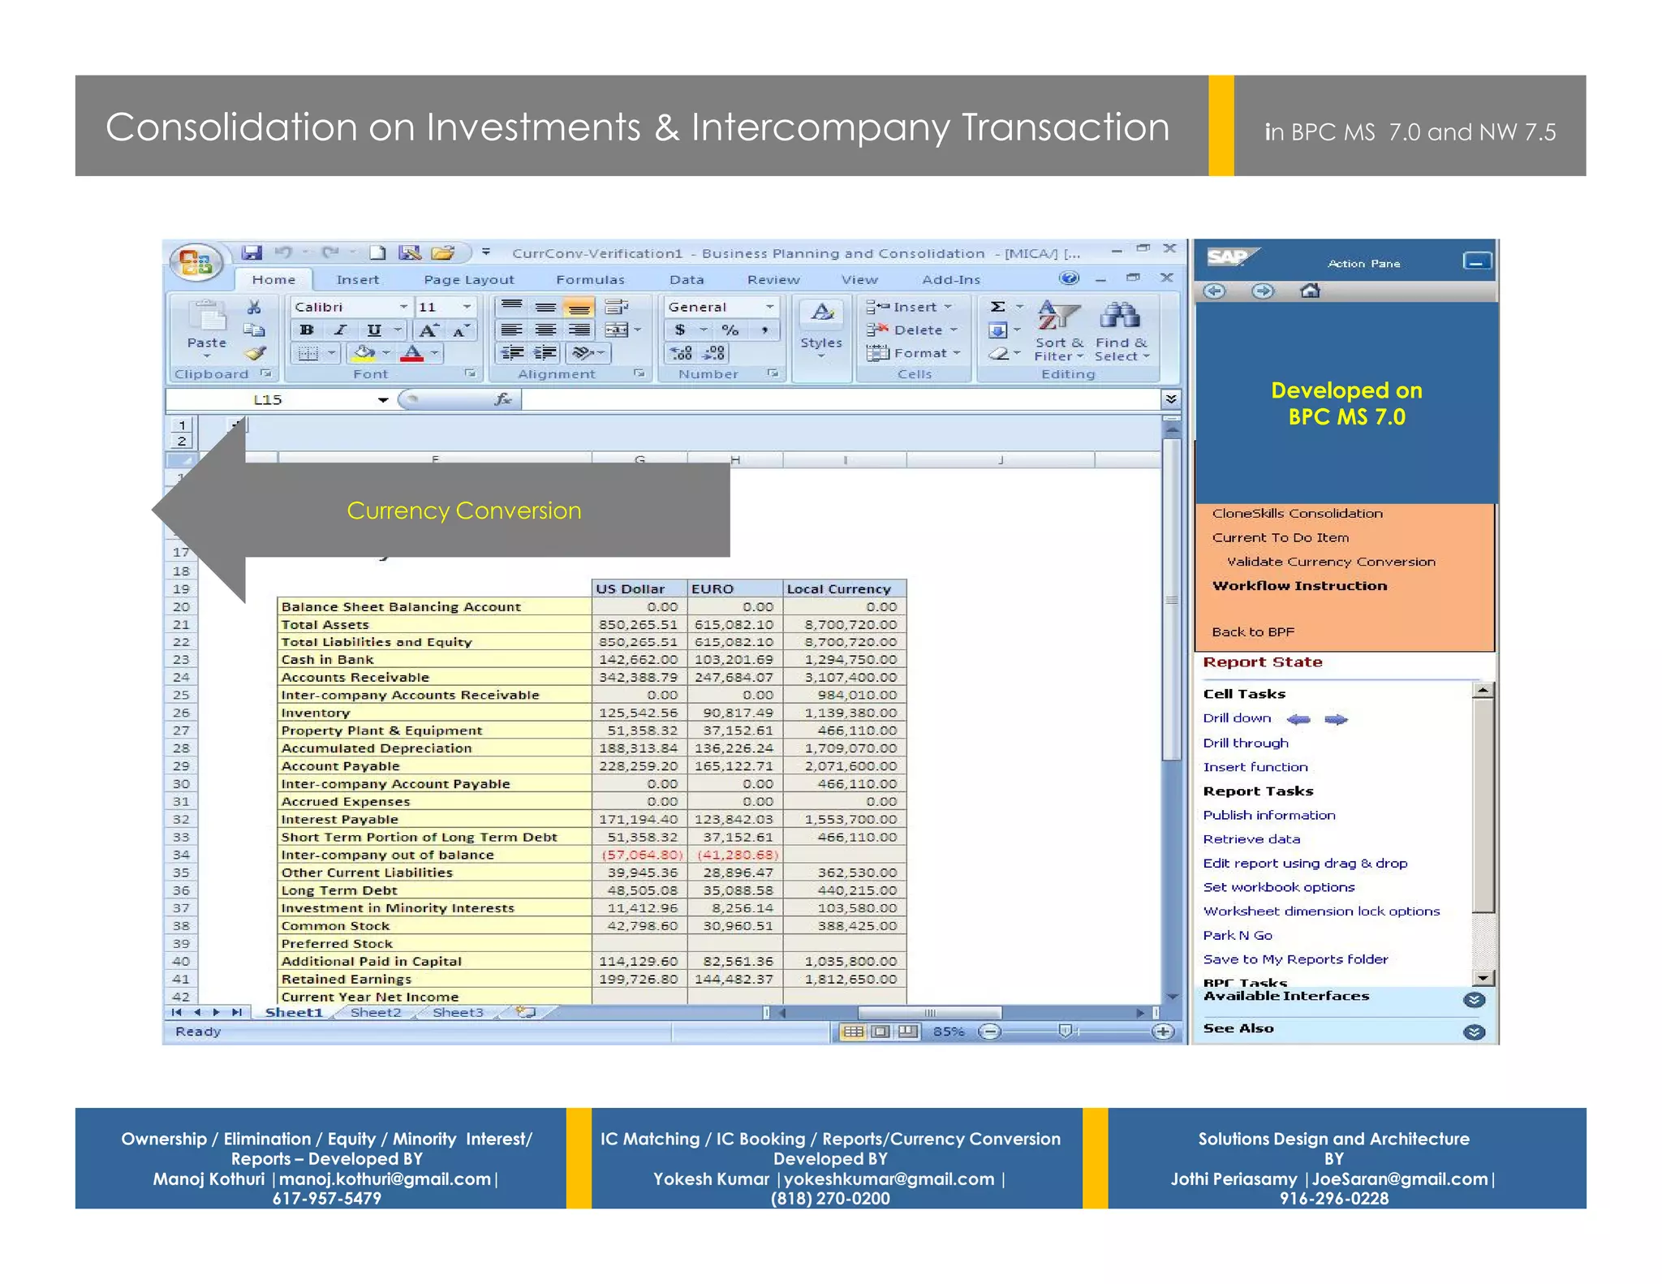Toggle Align Text Left
Image resolution: width=1662 pixels, height=1284 pixels.
(511, 330)
